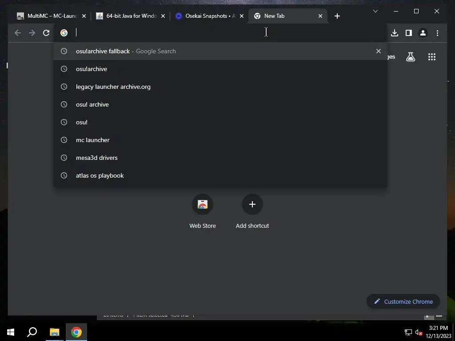Image resolution: width=455 pixels, height=341 pixels.
Task: Click the Add shortcut button
Action: coord(252,212)
